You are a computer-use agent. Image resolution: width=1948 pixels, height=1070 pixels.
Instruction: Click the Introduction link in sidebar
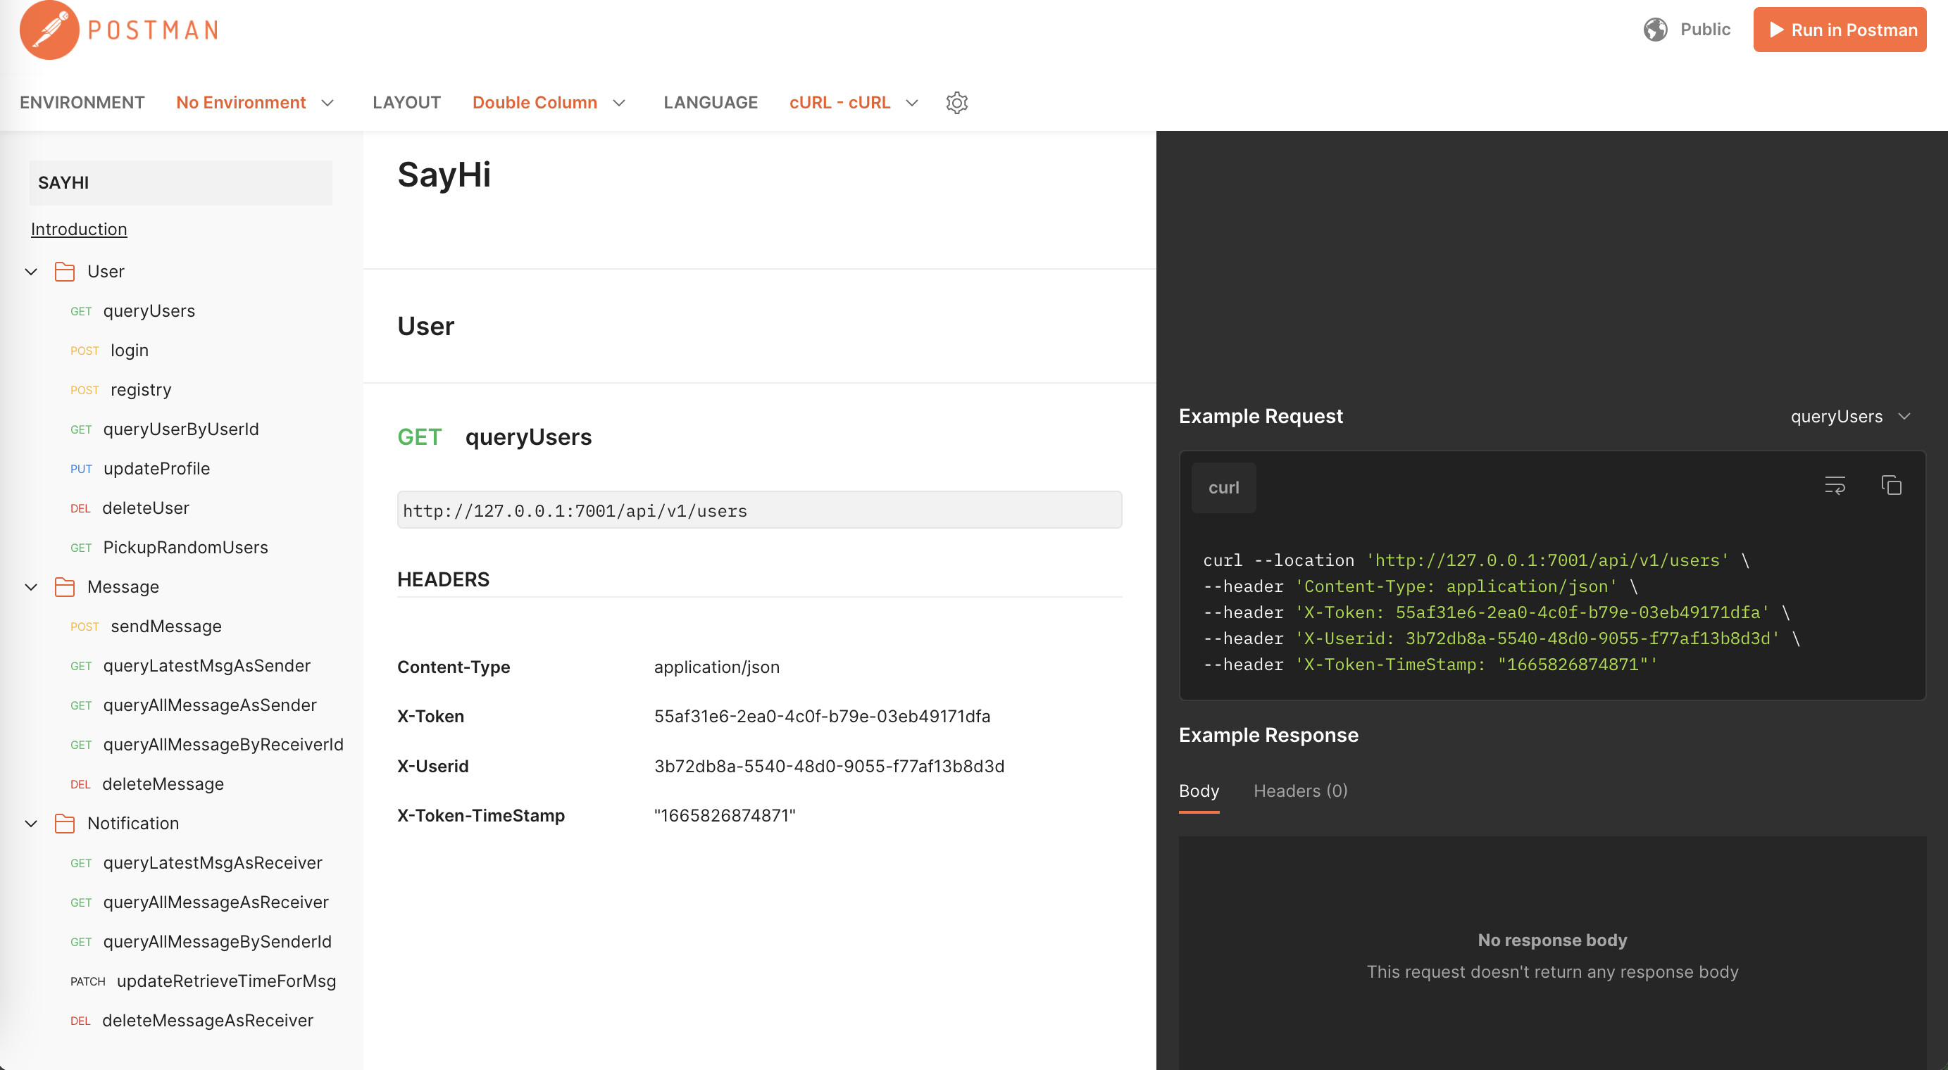point(77,228)
